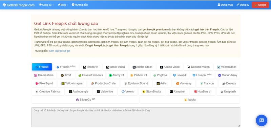Viewport: 271px width, 128px height.
Task: Select the MotionArray source
Action: (227, 75)
